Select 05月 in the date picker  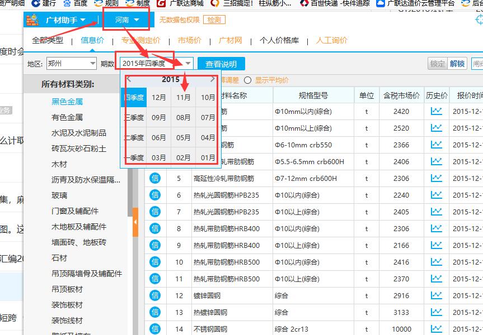(183, 137)
